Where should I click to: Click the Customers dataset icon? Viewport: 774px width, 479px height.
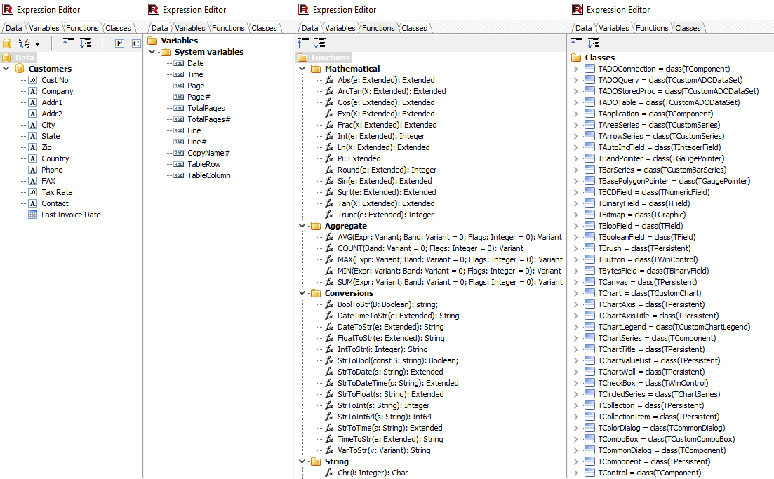(20, 69)
